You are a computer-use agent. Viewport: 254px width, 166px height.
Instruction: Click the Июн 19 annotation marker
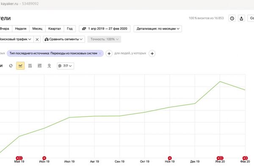pos(44,158)
